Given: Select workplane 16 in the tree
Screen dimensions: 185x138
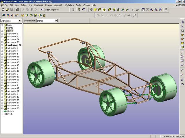Looking at the screenshot, I should 13,71.
